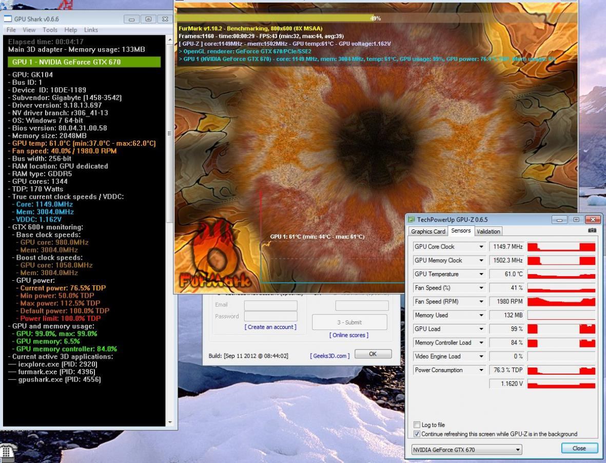Image resolution: width=606 pixels, height=463 pixels.
Task: Close the GPU Shark window
Action: (165, 19)
